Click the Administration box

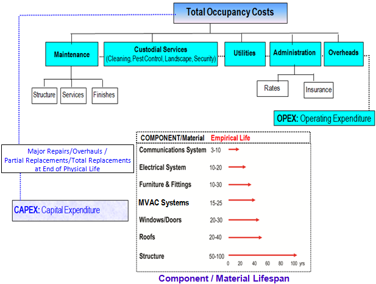tap(294, 54)
